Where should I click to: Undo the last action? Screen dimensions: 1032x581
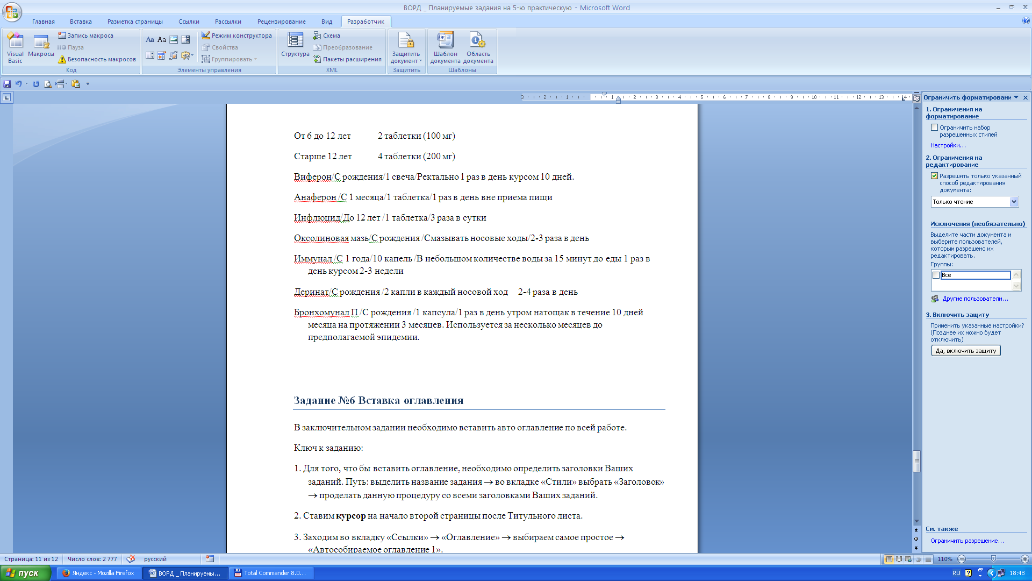[x=19, y=84]
